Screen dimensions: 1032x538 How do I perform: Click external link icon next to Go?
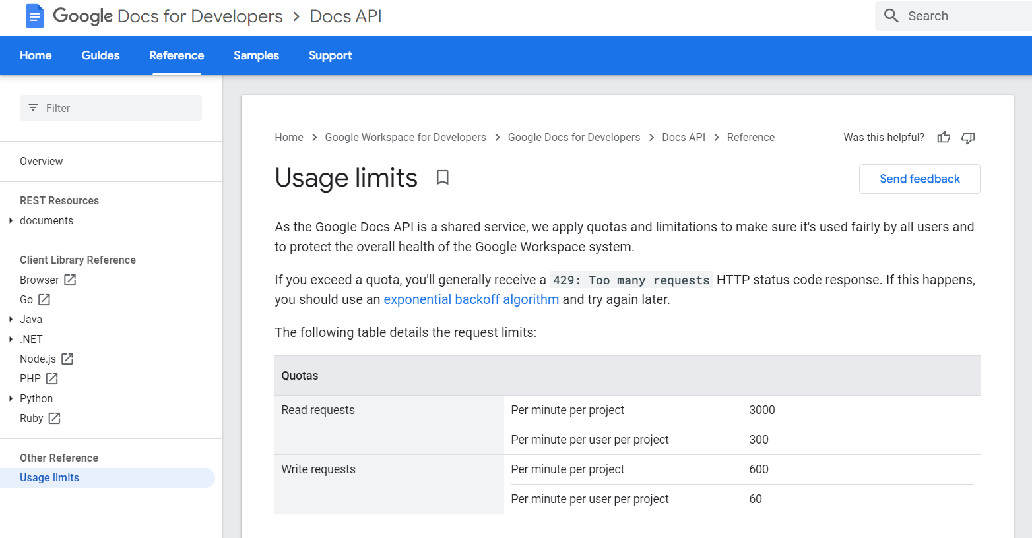click(44, 299)
